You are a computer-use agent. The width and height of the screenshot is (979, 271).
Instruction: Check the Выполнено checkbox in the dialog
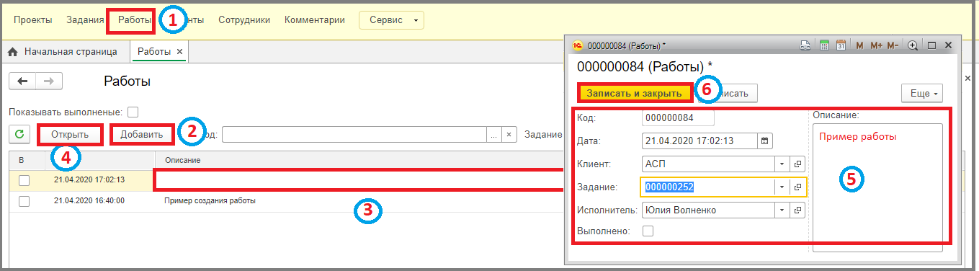648,231
